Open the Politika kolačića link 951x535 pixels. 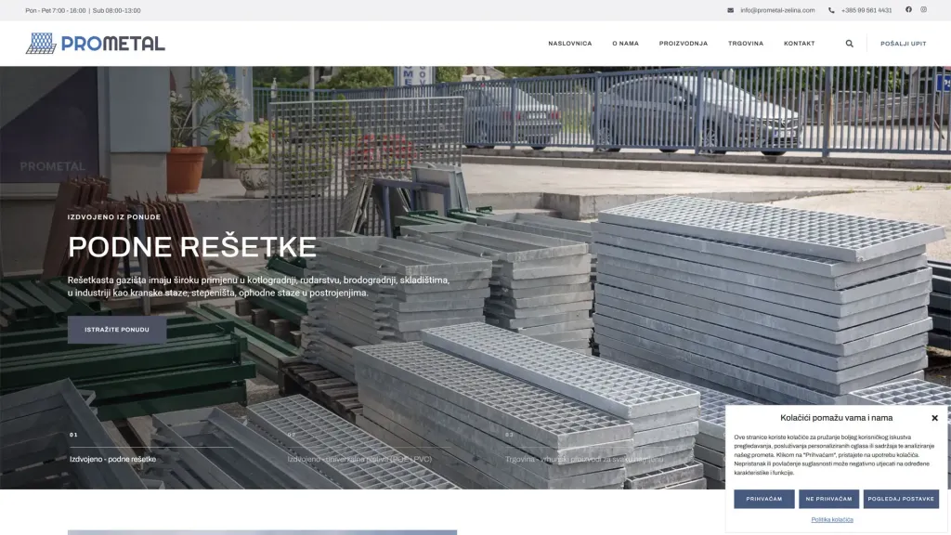click(832, 520)
